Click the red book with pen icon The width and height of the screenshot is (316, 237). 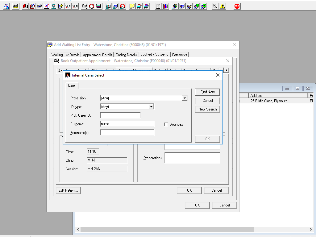click(x=32, y=6)
